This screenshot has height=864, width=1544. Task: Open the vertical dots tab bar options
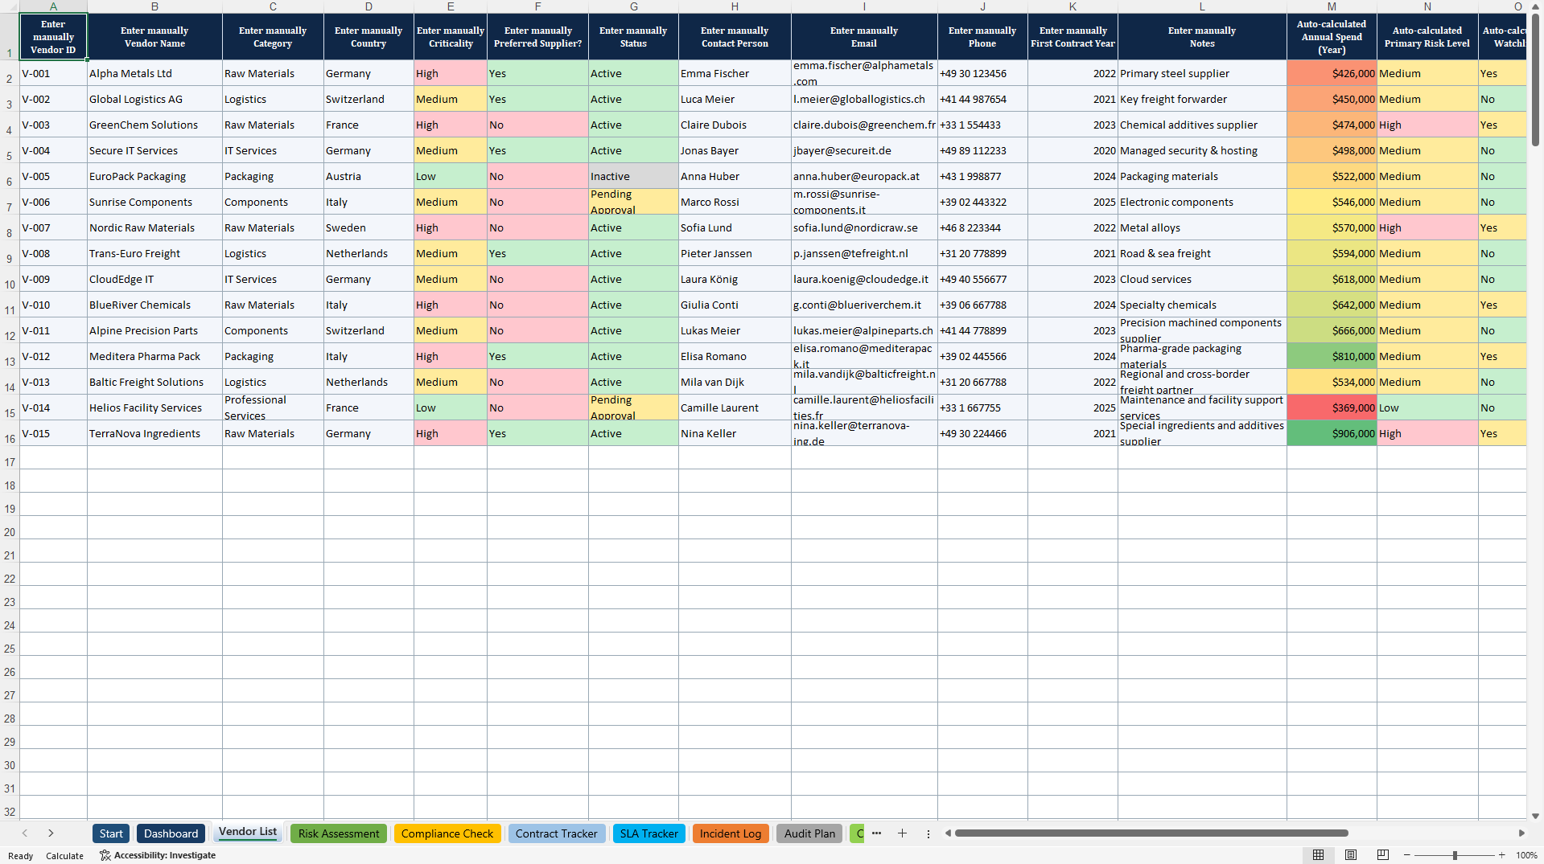click(x=928, y=833)
